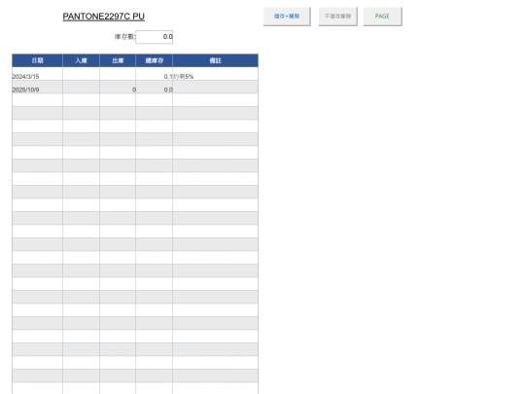Image resolution: width=525 pixels, height=394 pixels.
Task: Select the 出庫 cell with 0 in 2025/10/9 row
Action: (118, 88)
